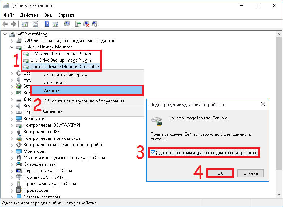Click the blue question mark Help icon
283x207 pixels.
coord(47,24)
